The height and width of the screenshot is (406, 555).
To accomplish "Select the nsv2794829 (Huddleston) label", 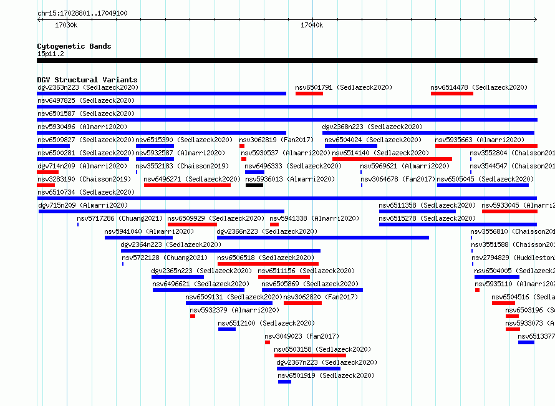I will 513,258.
